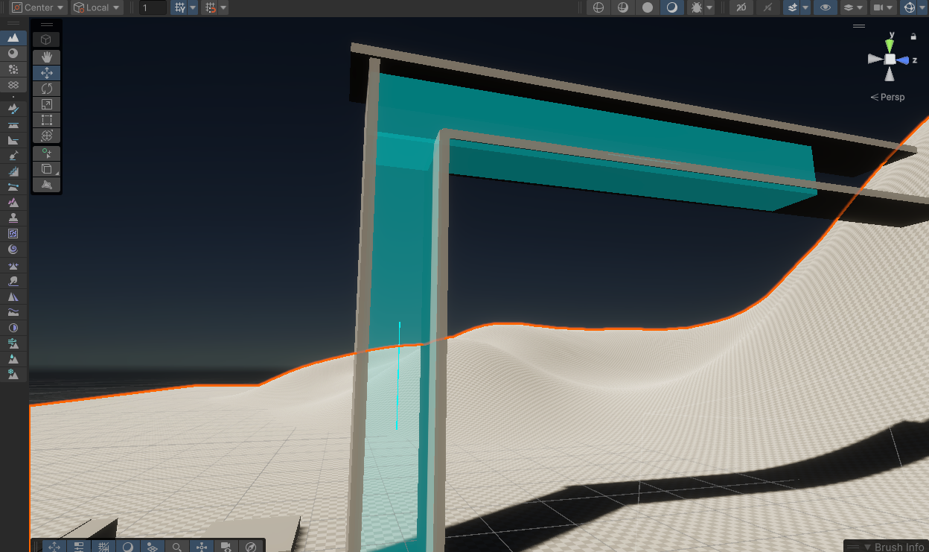
Task: Pick the Paint Texture terrain tool
Action: [13, 109]
